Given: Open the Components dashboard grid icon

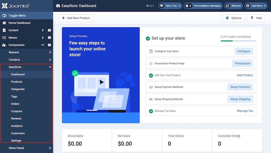Looking at the screenshot, I should 49,45.
